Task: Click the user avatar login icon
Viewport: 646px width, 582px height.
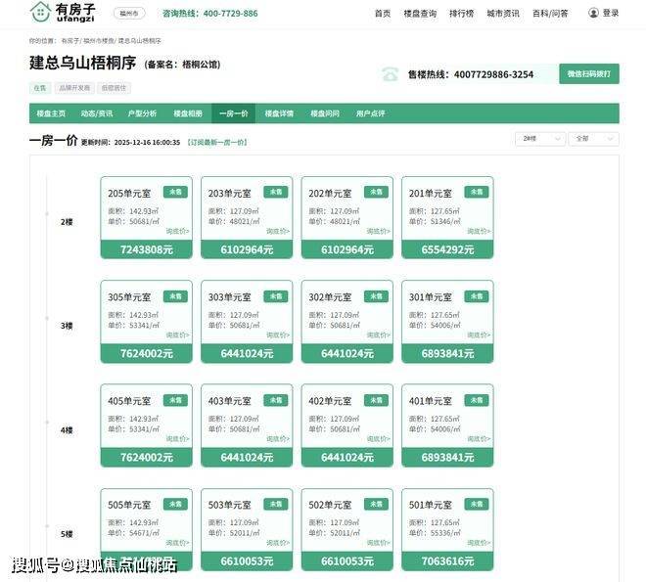Action: pyautogui.click(x=593, y=13)
